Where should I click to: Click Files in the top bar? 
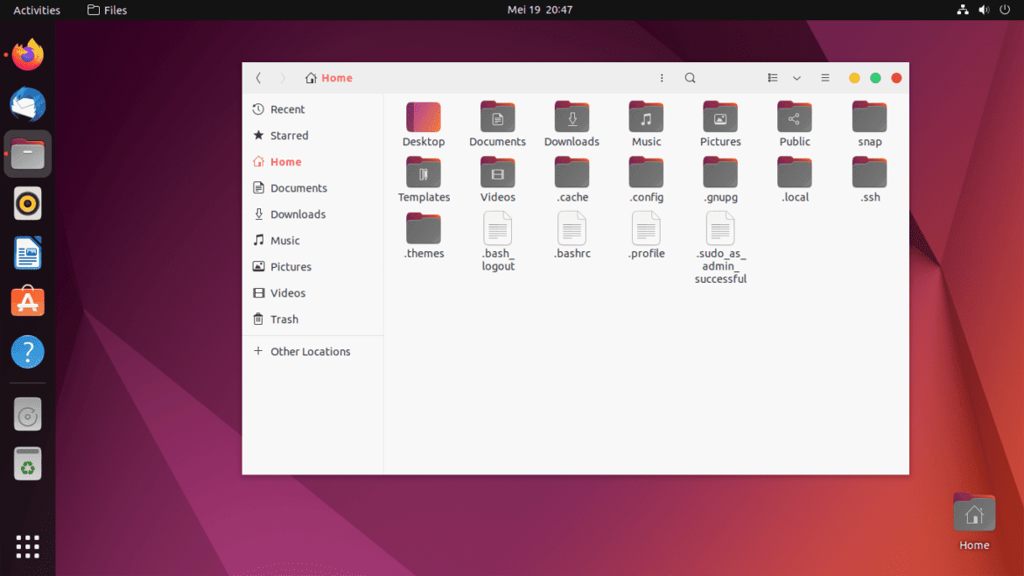tap(107, 10)
